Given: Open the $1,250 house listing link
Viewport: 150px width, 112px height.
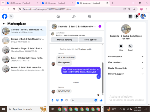Looking at the screenshot, I should pos(70,36).
